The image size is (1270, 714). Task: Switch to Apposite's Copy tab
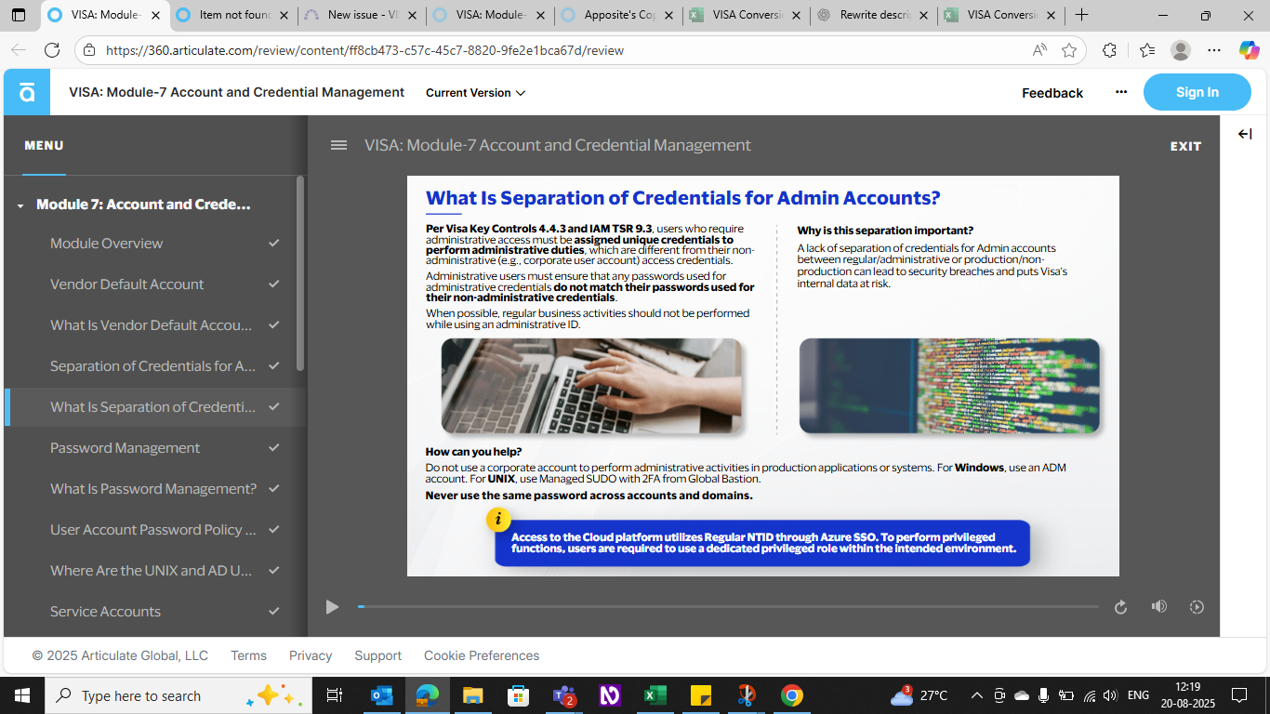[617, 15]
